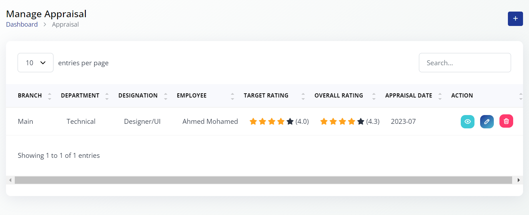Click the horizontal scrollbar left arrow
This screenshot has width=529, height=215.
pos(11,180)
